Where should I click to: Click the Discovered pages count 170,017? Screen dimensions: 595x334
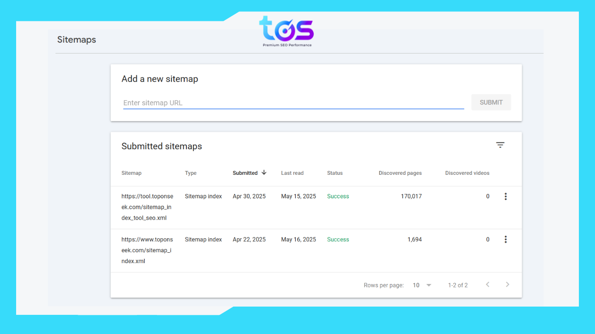click(x=411, y=196)
